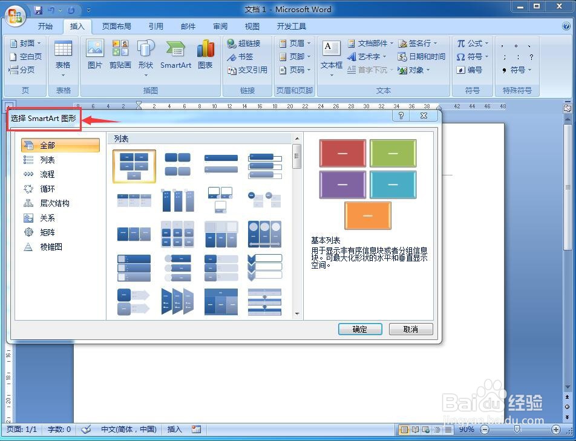Image resolution: width=576 pixels, height=441 pixels.
Task: Open the equation (公式) tool
Action: click(x=473, y=44)
